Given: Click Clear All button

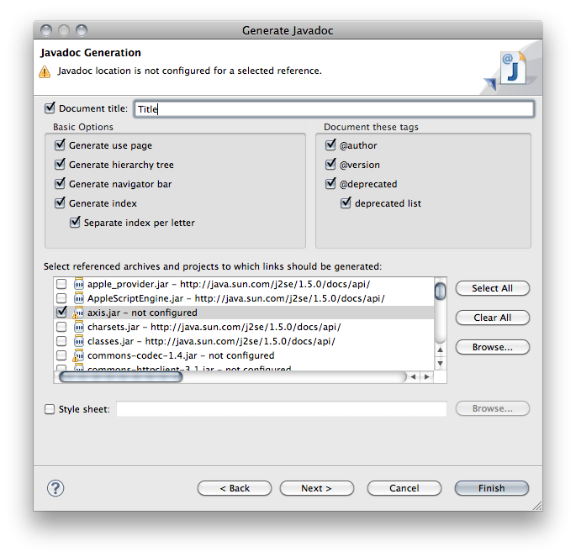Looking at the screenshot, I should click(492, 318).
